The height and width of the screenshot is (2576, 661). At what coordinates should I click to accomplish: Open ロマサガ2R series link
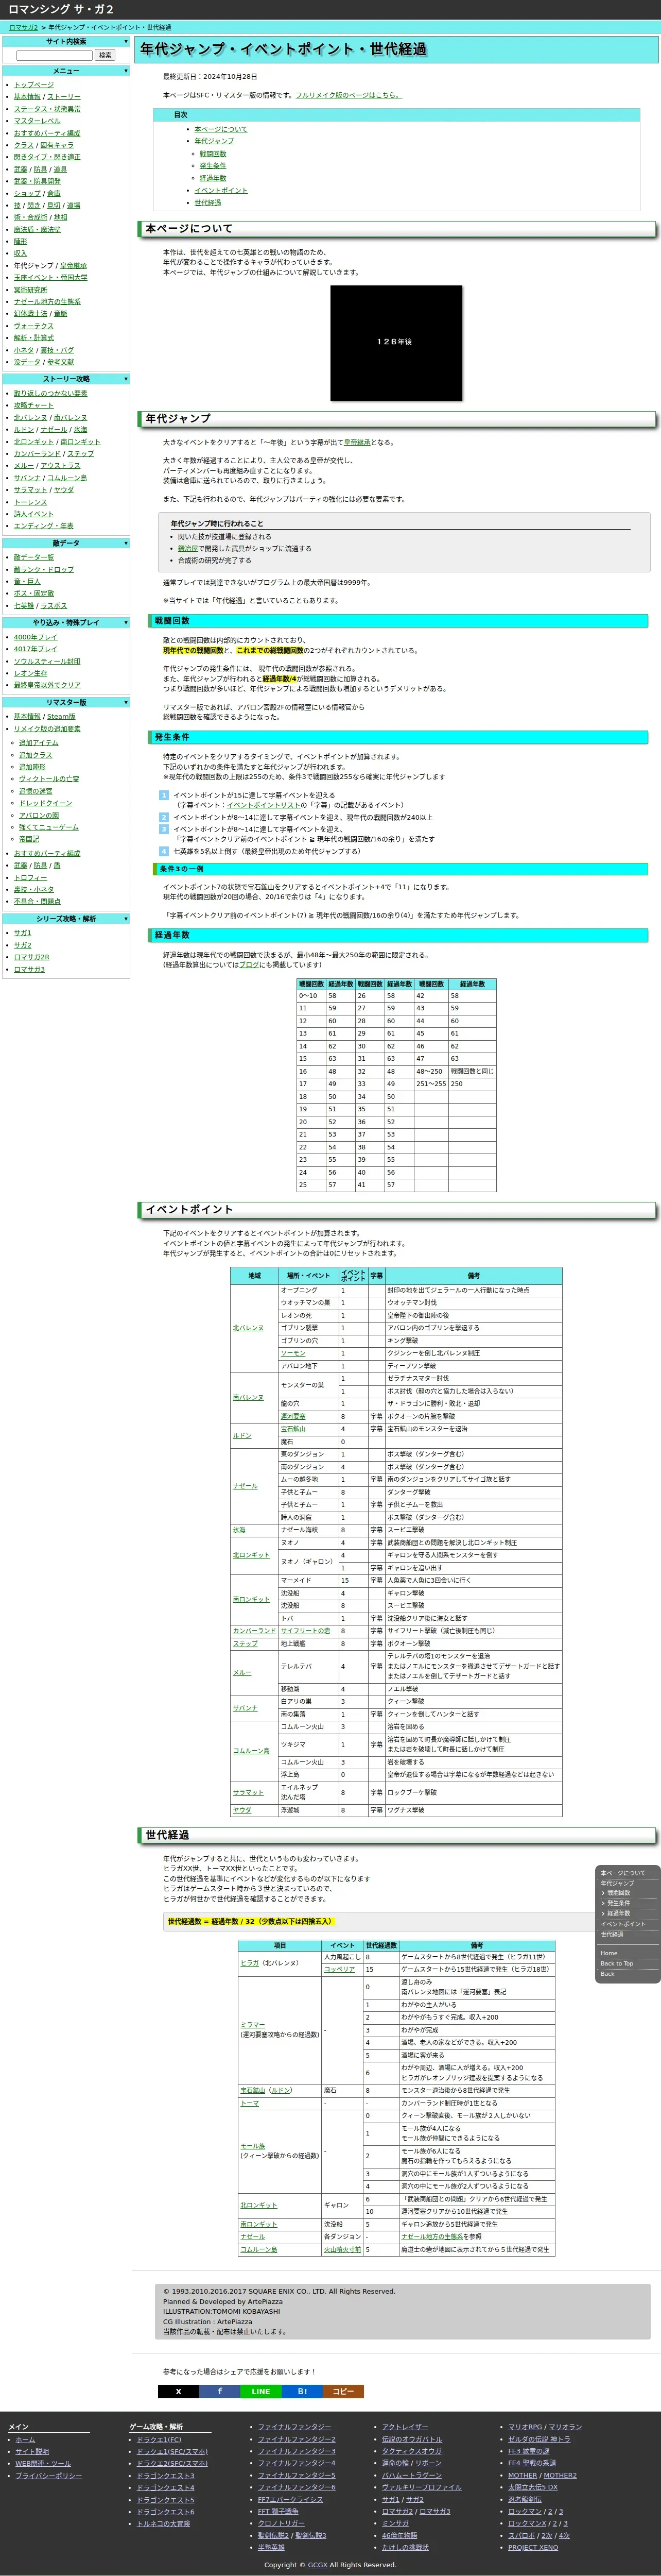click(31, 957)
